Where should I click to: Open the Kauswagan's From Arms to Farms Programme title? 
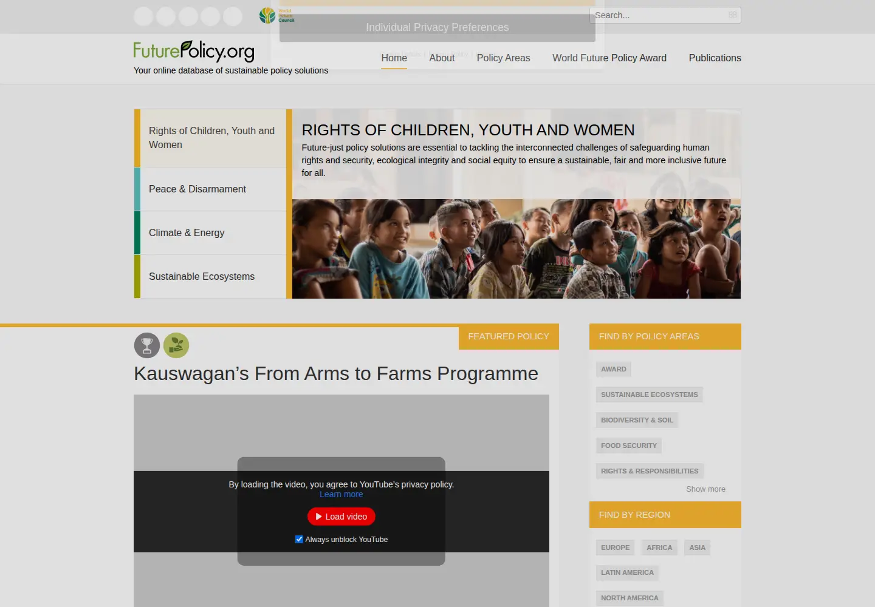pos(336,373)
